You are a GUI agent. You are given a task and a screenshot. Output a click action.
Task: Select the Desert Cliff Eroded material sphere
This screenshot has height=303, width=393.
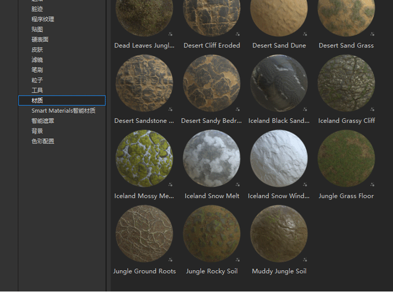(x=212, y=17)
